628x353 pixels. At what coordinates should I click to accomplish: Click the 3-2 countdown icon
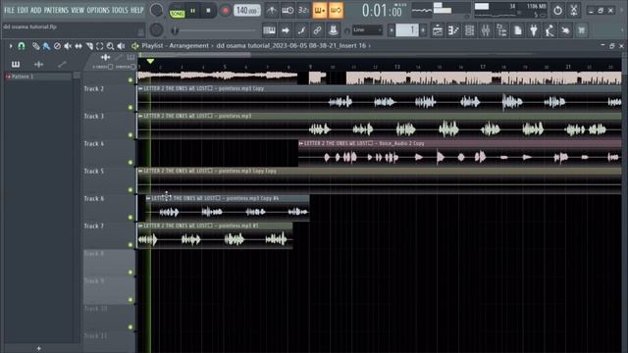click(x=303, y=11)
